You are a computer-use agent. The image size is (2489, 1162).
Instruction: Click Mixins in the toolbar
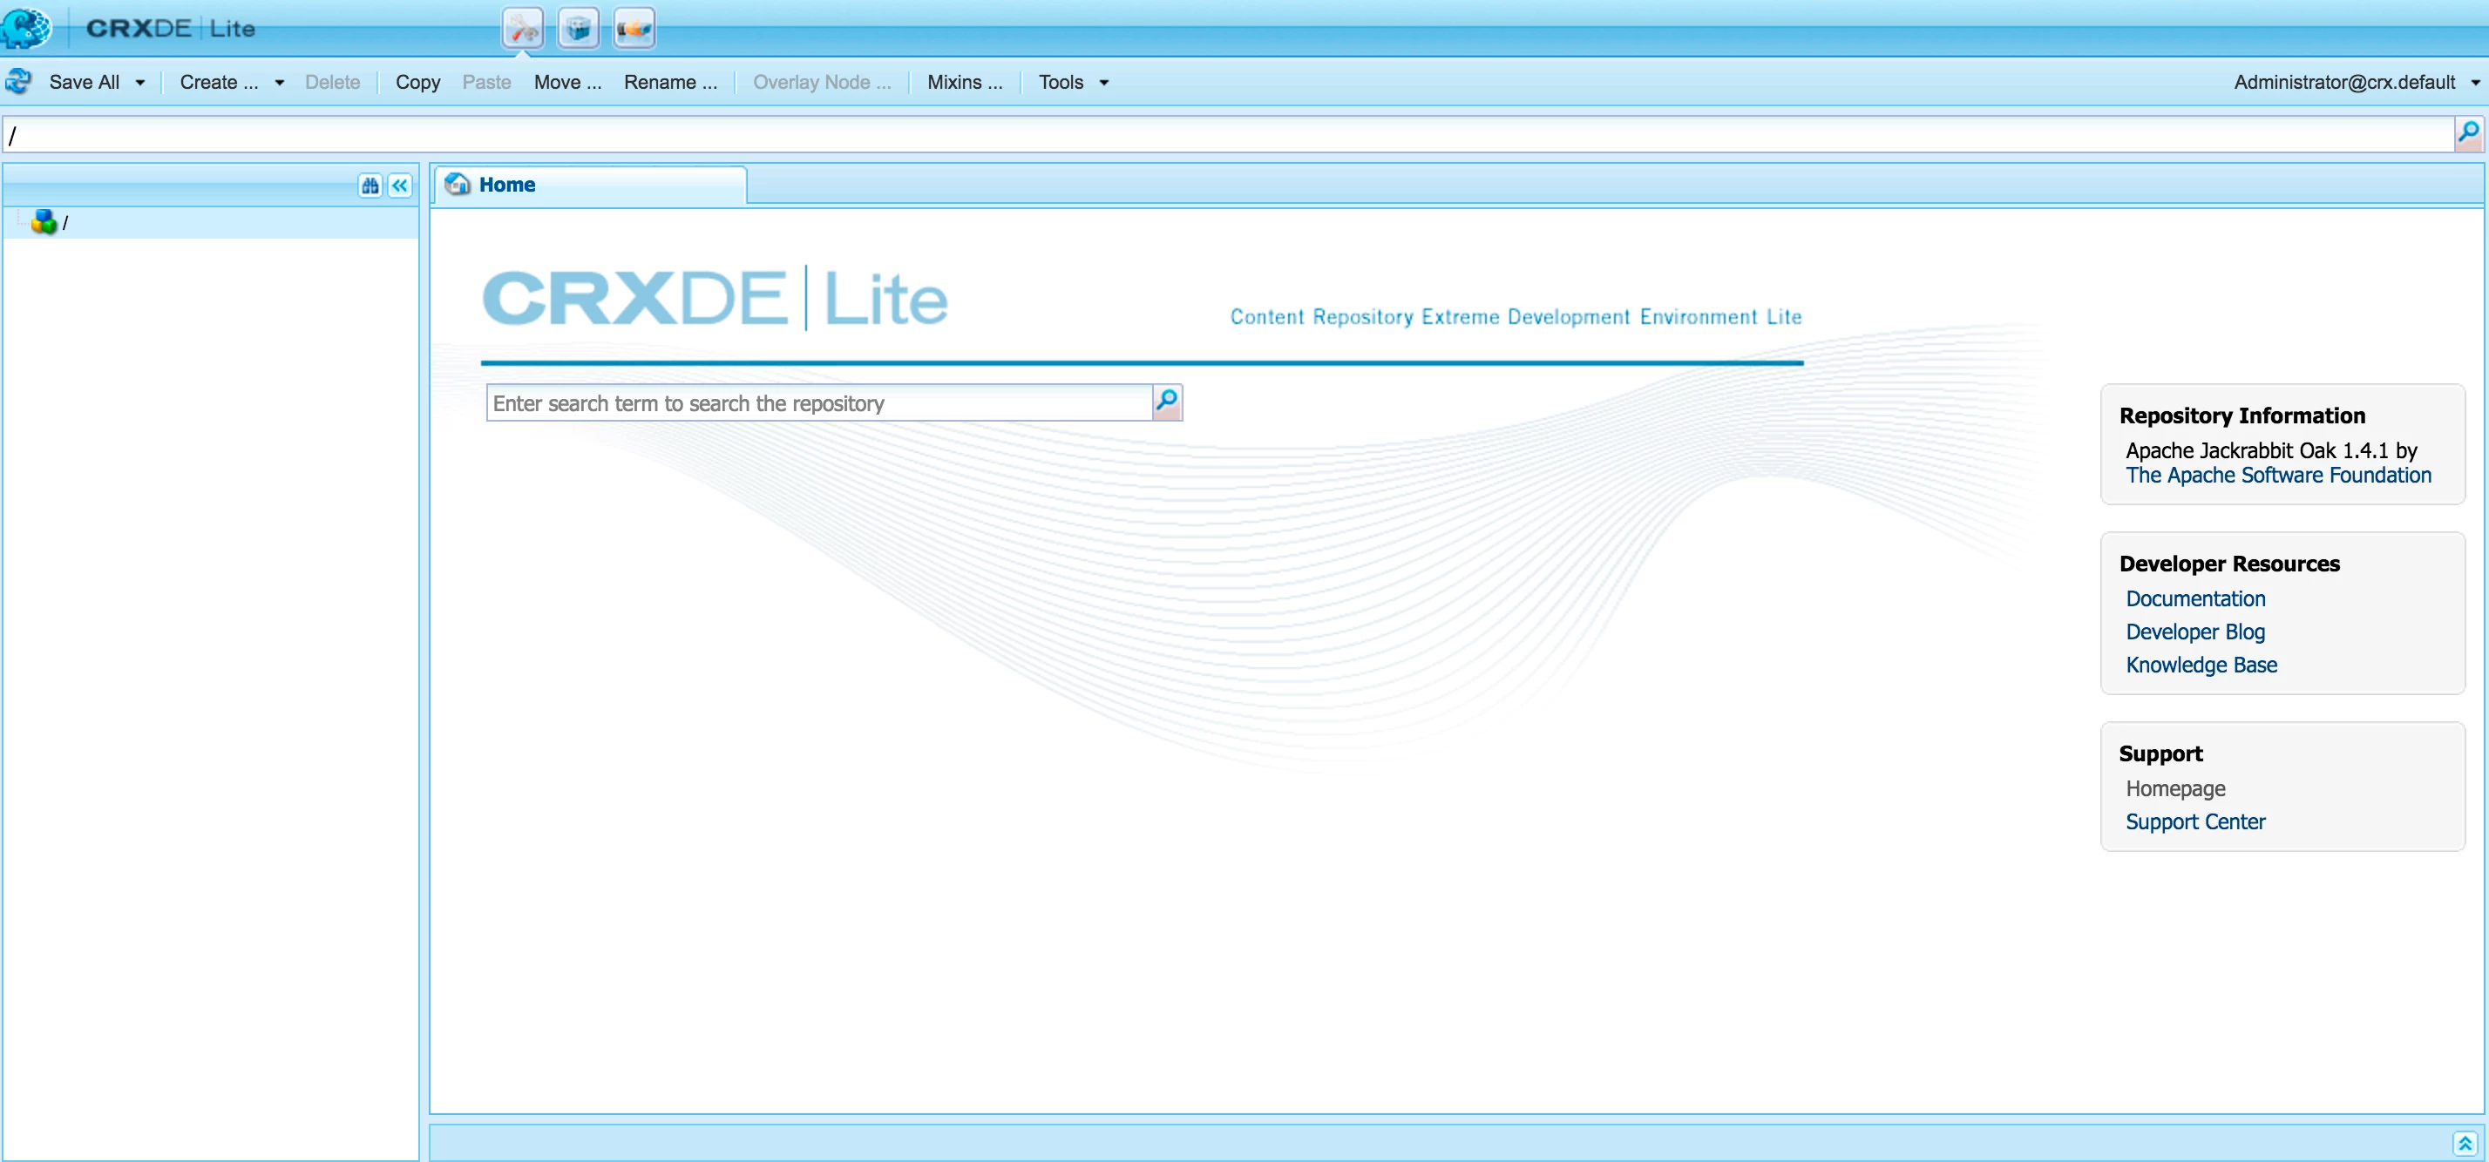963,82
